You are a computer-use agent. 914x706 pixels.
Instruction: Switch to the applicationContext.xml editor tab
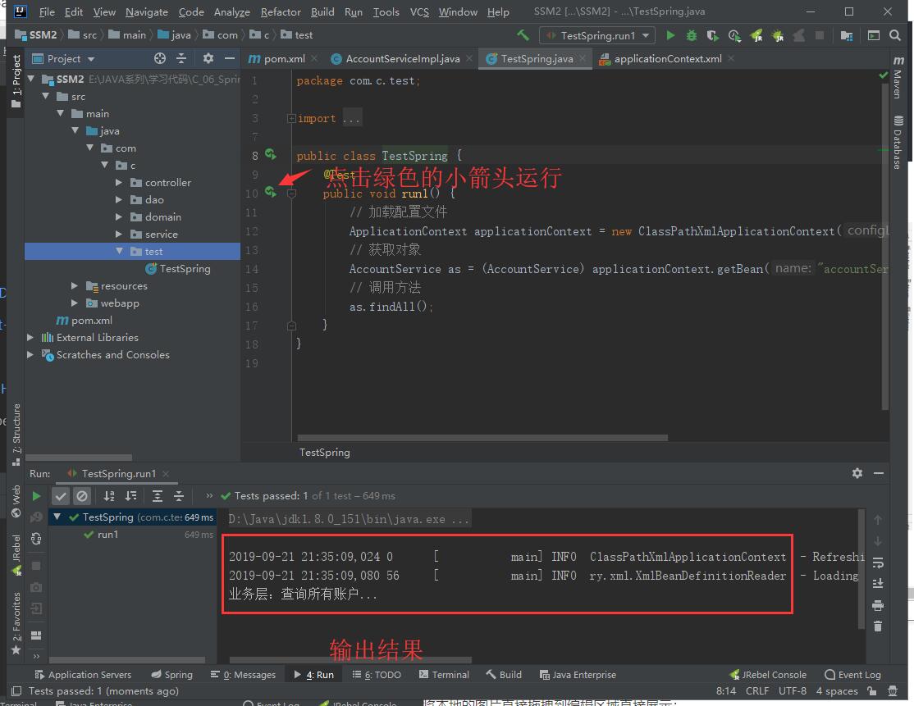click(x=667, y=58)
